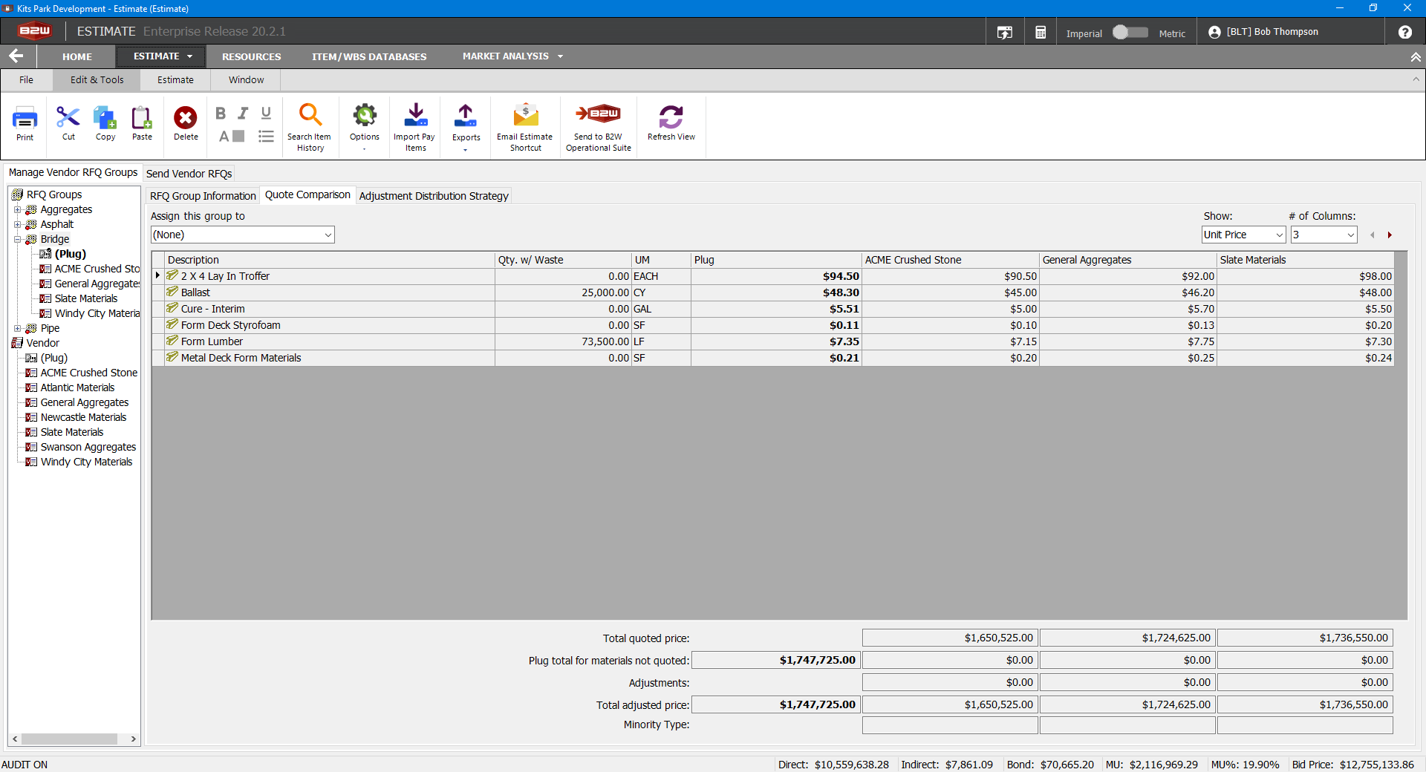
Task: Go to the HOME menu
Action: point(77,56)
